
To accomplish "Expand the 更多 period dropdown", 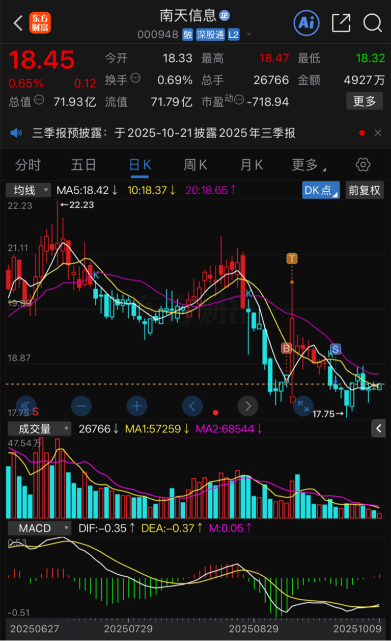I will click(x=309, y=165).
